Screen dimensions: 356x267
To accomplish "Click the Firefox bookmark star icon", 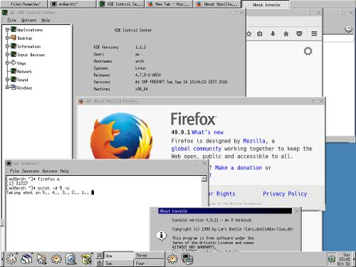I will tap(248, 34).
